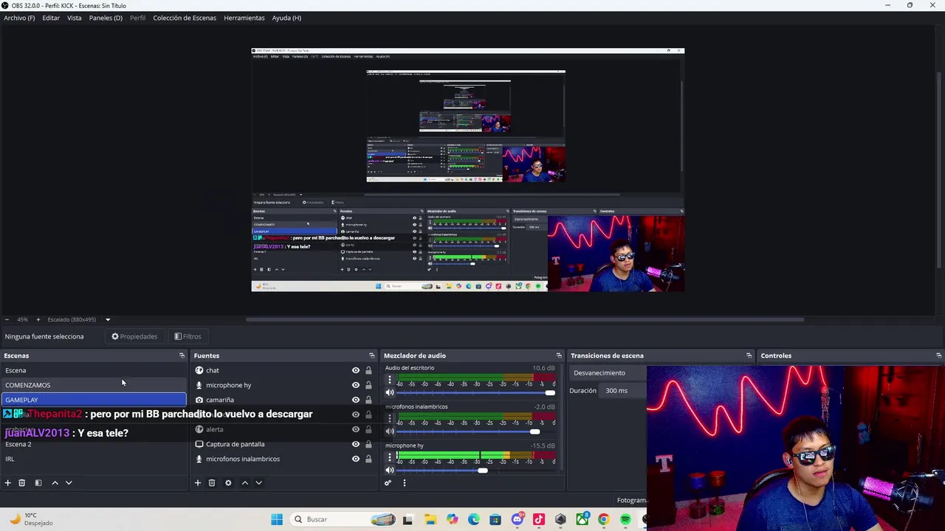The width and height of the screenshot is (945, 531).
Task: Toggle lock on chat source
Action: [x=368, y=370]
